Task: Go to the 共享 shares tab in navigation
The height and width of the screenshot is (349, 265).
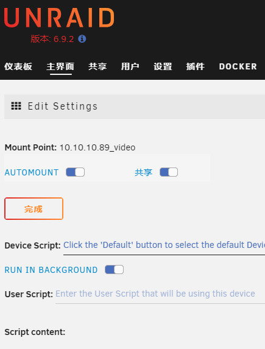Action: pyautogui.click(x=97, y=66)
